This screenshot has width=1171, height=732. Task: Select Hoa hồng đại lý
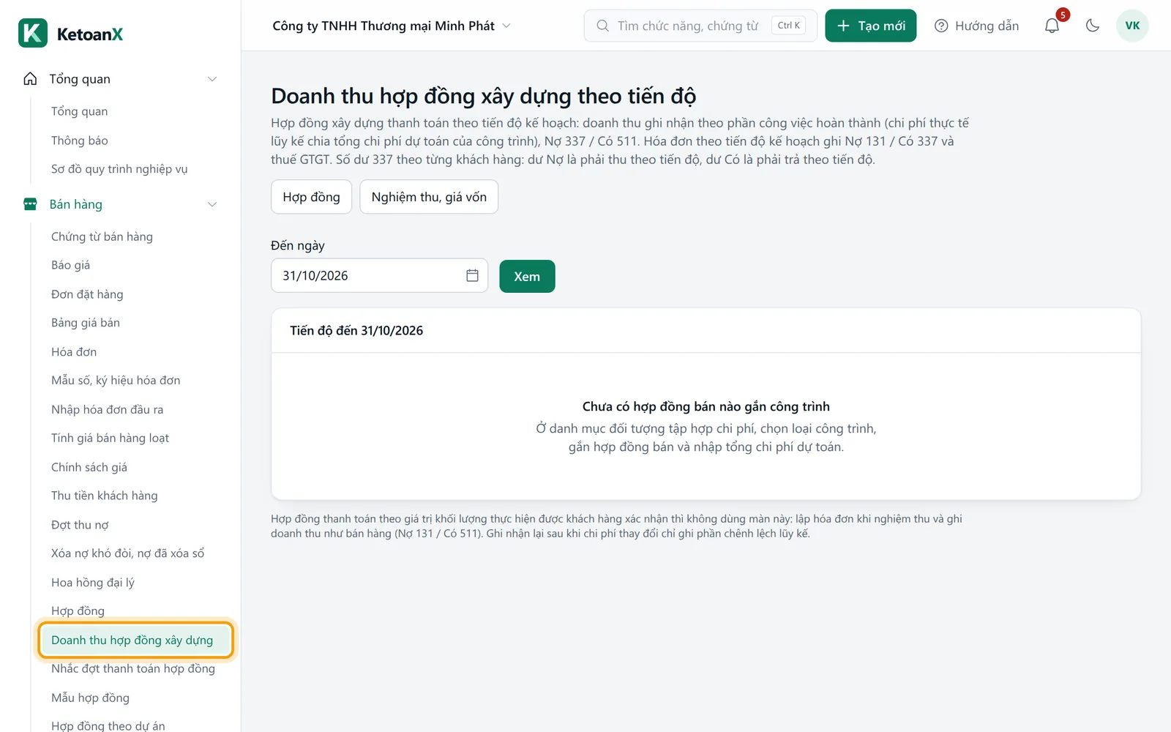(93, 583)
